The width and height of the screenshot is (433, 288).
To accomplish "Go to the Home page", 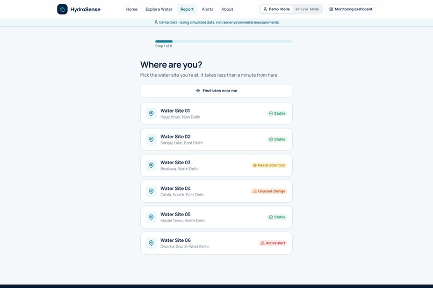I will (132, 9).
